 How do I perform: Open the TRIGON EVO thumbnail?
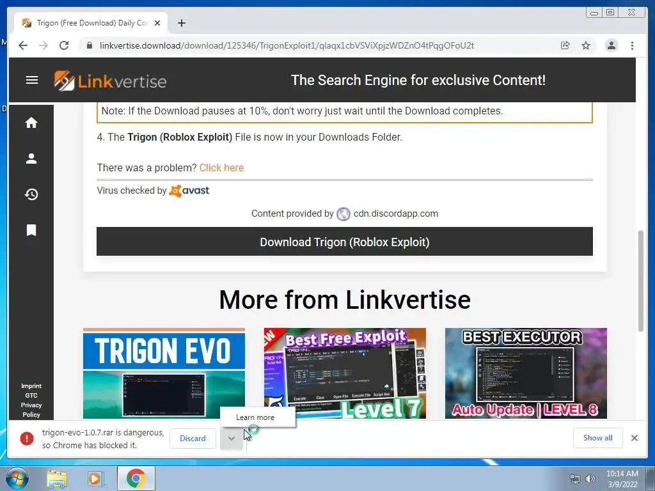click(x=164, y=373)
